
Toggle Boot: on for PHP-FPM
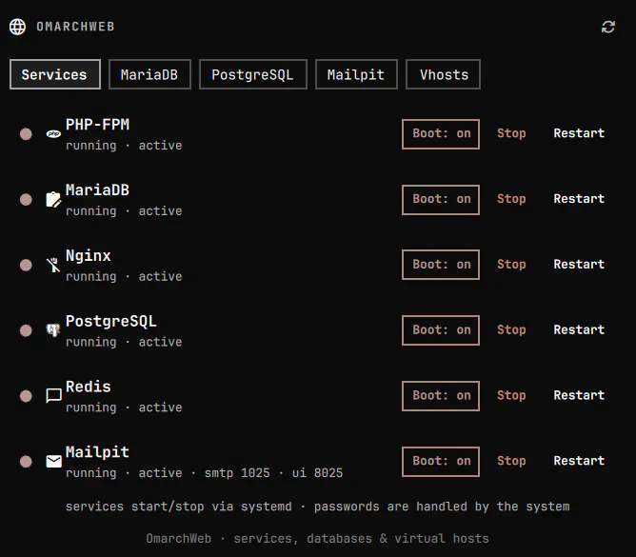tap(441, 134)
